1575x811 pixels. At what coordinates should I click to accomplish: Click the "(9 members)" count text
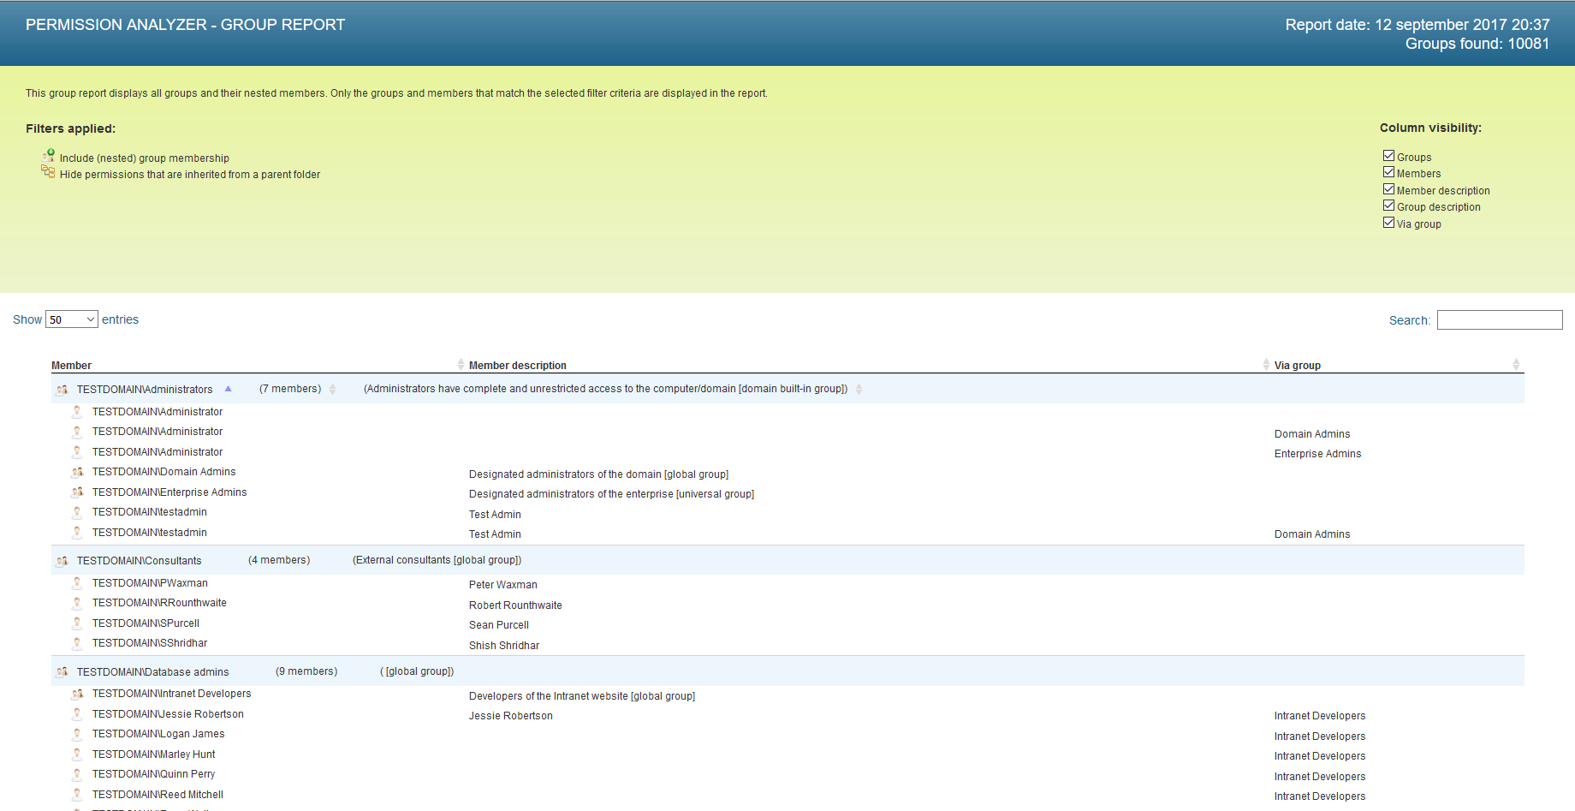[x=306, y=671]
